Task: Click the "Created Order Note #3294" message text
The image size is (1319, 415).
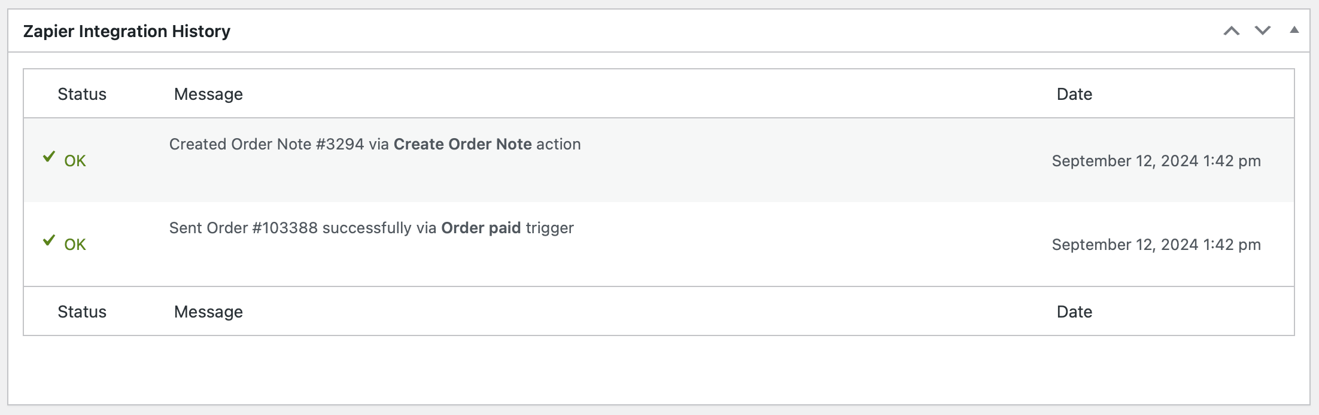Action: coord(266,144)
